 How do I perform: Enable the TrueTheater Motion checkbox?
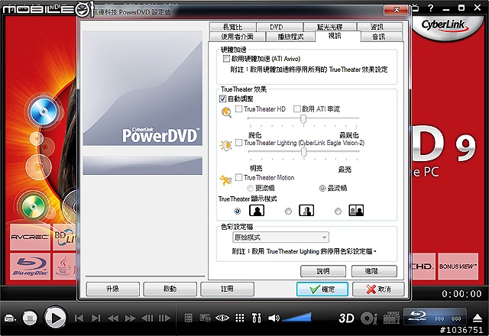coord(239,177)
